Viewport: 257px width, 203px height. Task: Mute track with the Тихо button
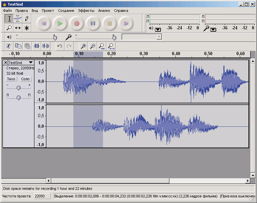(12, 79)
